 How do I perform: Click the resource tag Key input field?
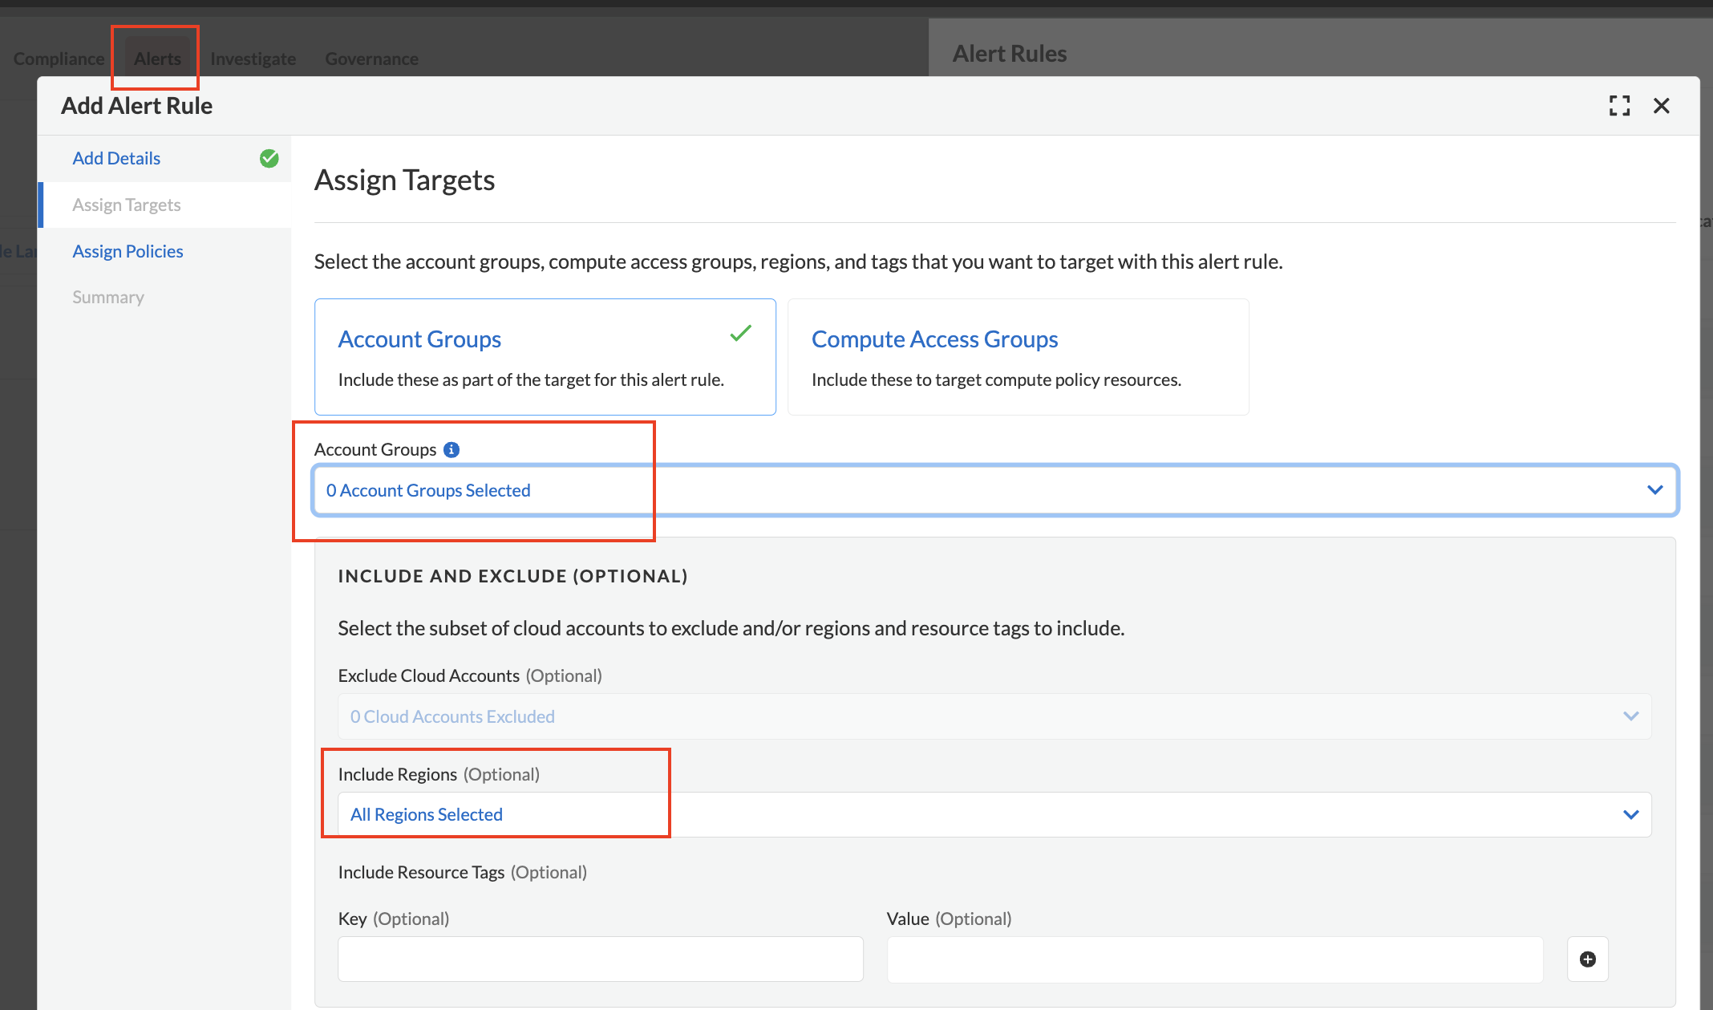600,959
